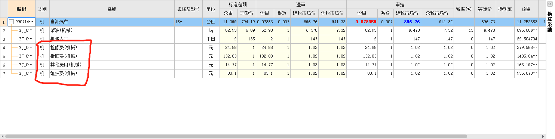Click the 单位 column header

211,9
